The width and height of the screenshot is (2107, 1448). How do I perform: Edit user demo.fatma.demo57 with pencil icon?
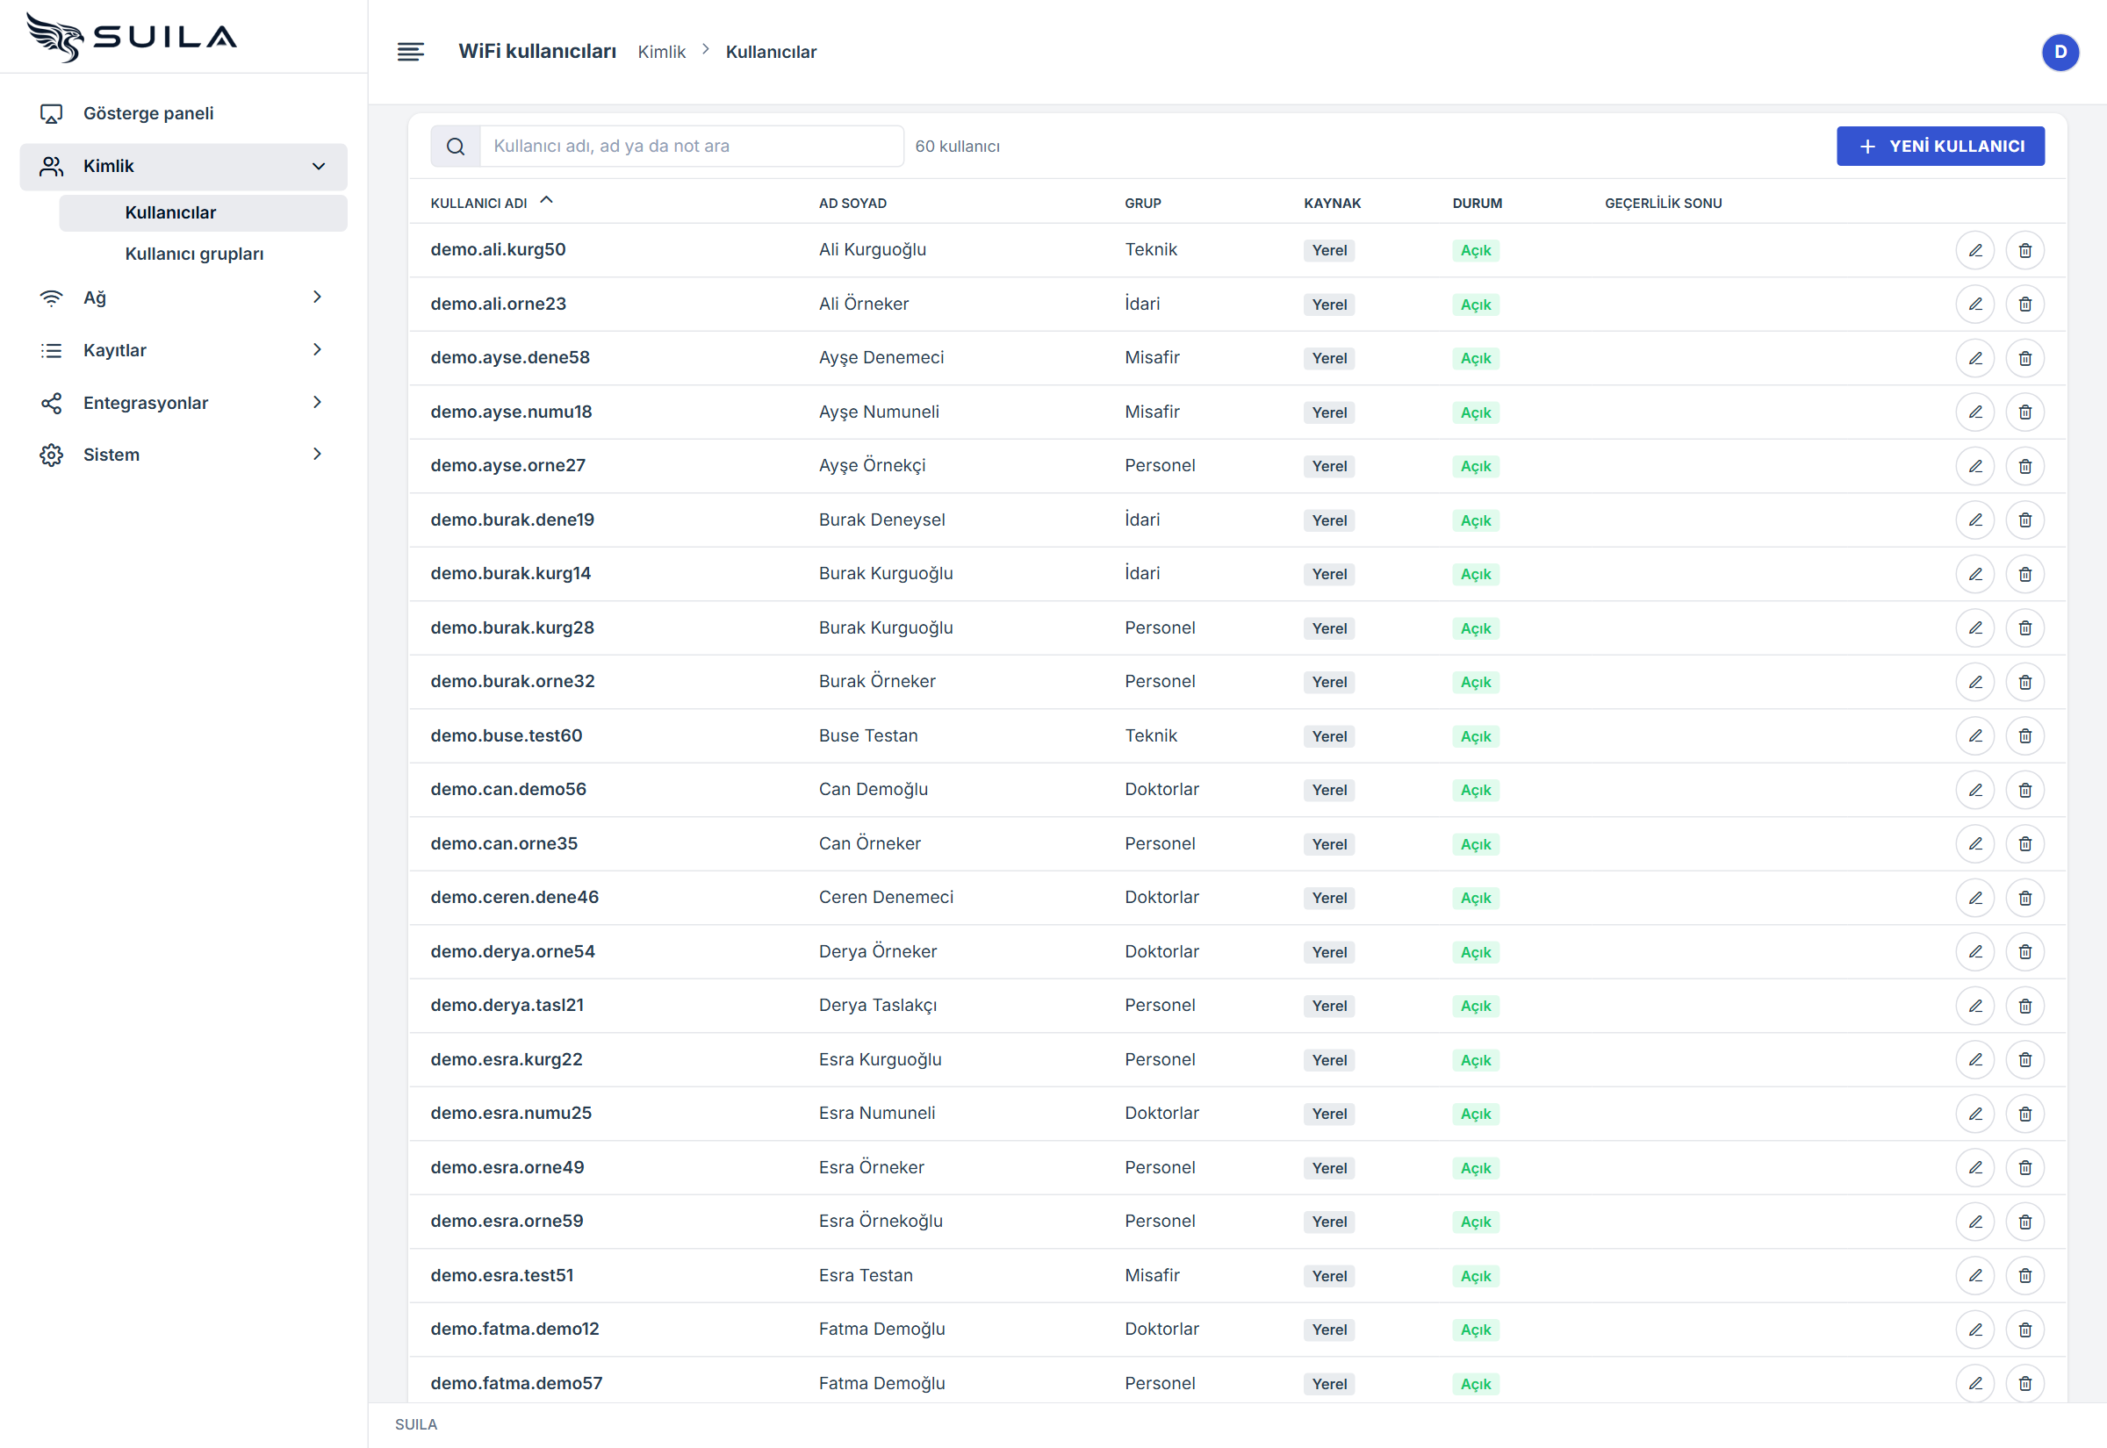(x=1974, y=1384)
